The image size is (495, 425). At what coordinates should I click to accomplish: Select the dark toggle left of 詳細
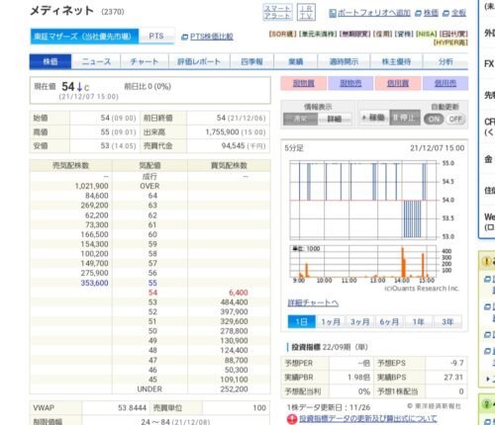point(300,119)
